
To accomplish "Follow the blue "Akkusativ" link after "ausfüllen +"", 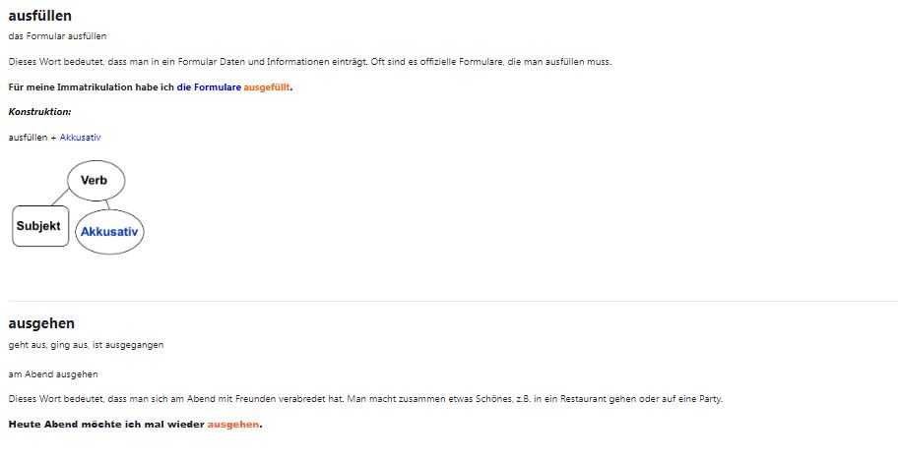I will (80, 137).
